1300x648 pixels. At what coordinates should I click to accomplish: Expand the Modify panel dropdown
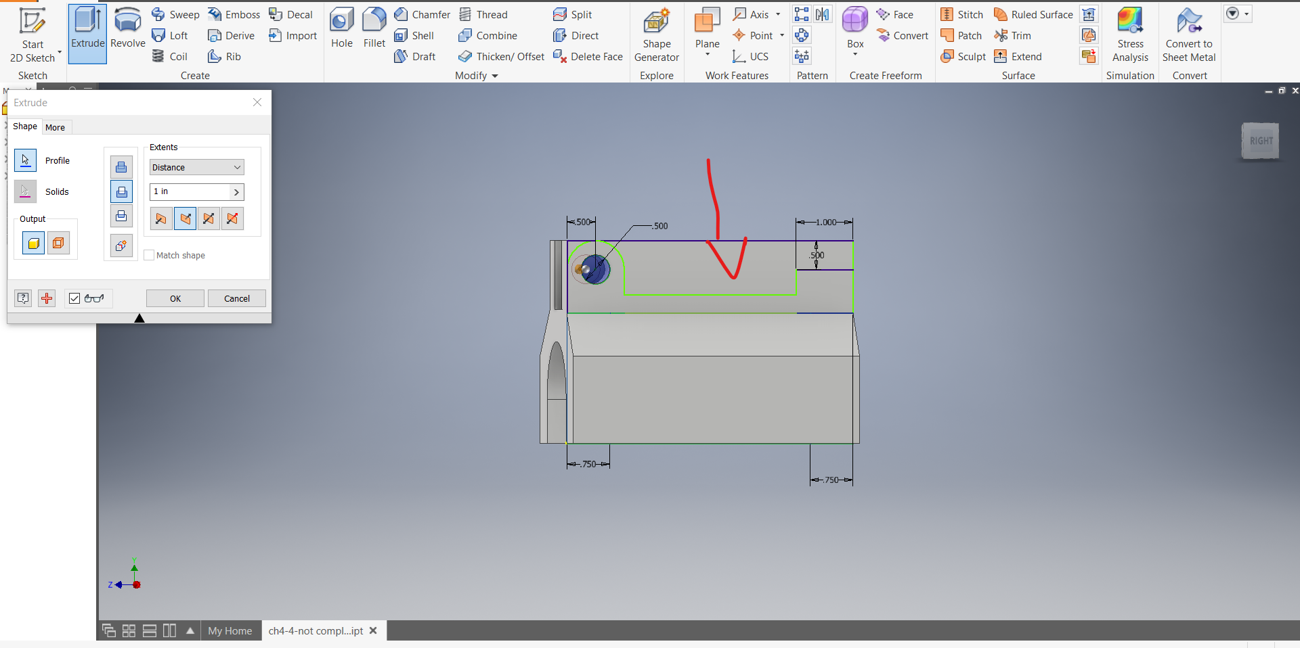click(x=494, y=76)
